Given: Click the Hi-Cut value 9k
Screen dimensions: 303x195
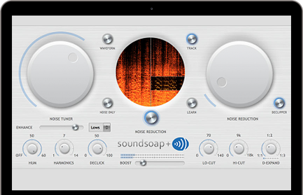Looking at the screenshot, I should pos(239,135).
